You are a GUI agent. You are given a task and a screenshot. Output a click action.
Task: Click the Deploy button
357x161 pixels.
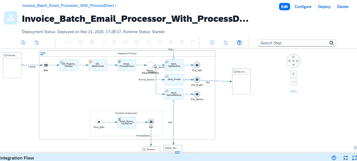(x=324, y=6)
